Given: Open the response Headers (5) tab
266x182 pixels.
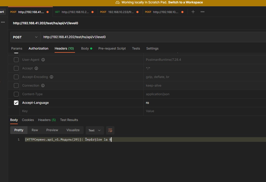Looking at the screenshot, I should 47,120.
